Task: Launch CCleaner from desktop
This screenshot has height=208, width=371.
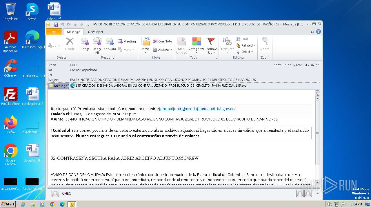Action: 10,68
